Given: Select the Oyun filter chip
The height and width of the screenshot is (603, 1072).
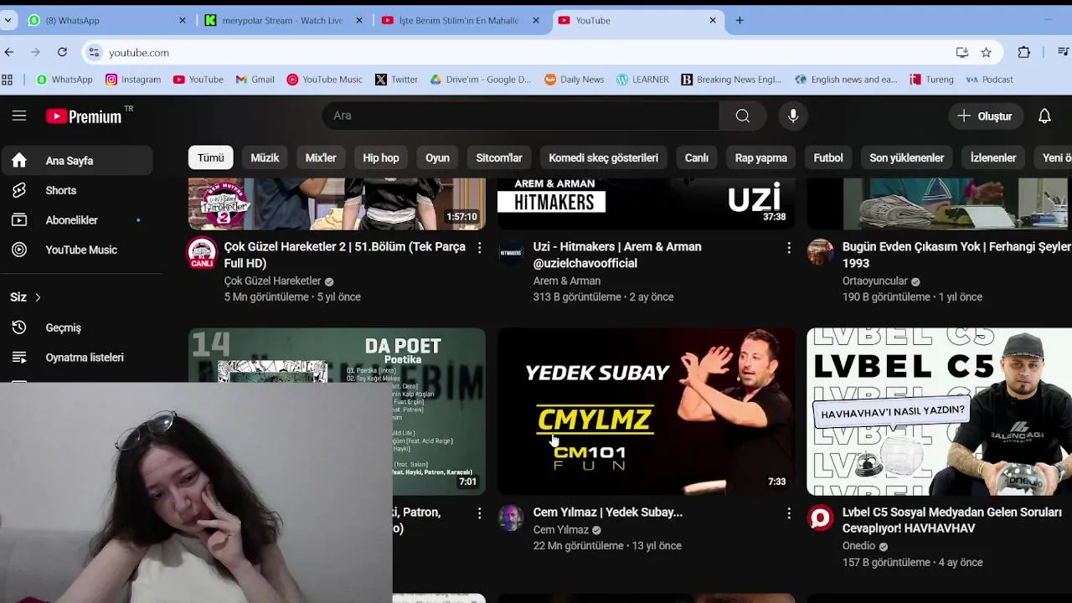Looking at the screenshot, I should (x=437, y=157).
